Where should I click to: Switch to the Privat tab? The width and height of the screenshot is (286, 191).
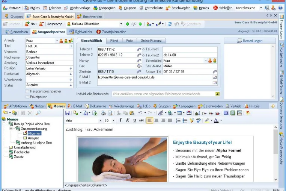pos(114,41)
